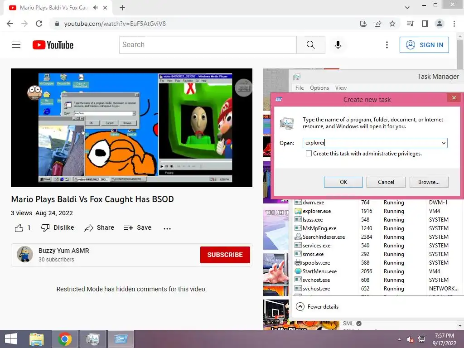Select smss.exe process row
This screenshot has width=464, height=348.
click(x=377, y=254)
